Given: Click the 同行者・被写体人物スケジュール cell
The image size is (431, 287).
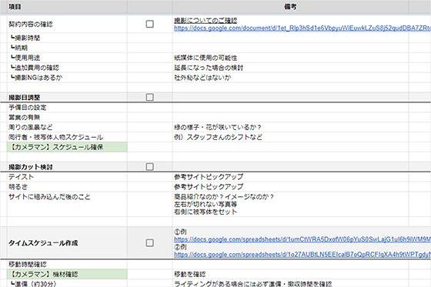Looking at the screenshot, I should pos(67,137).
